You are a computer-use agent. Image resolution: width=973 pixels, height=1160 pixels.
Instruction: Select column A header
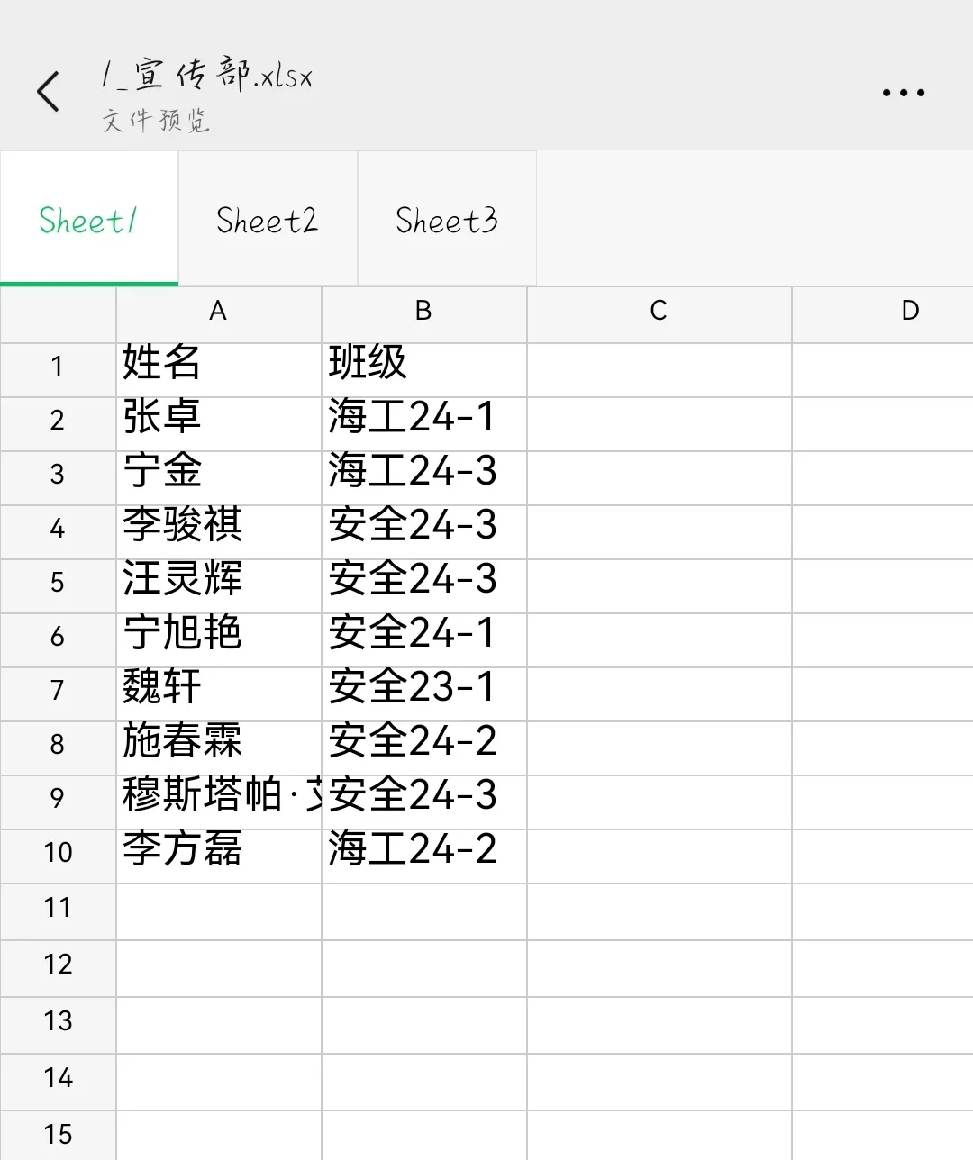pyautogui.click(x=217, y=313)
